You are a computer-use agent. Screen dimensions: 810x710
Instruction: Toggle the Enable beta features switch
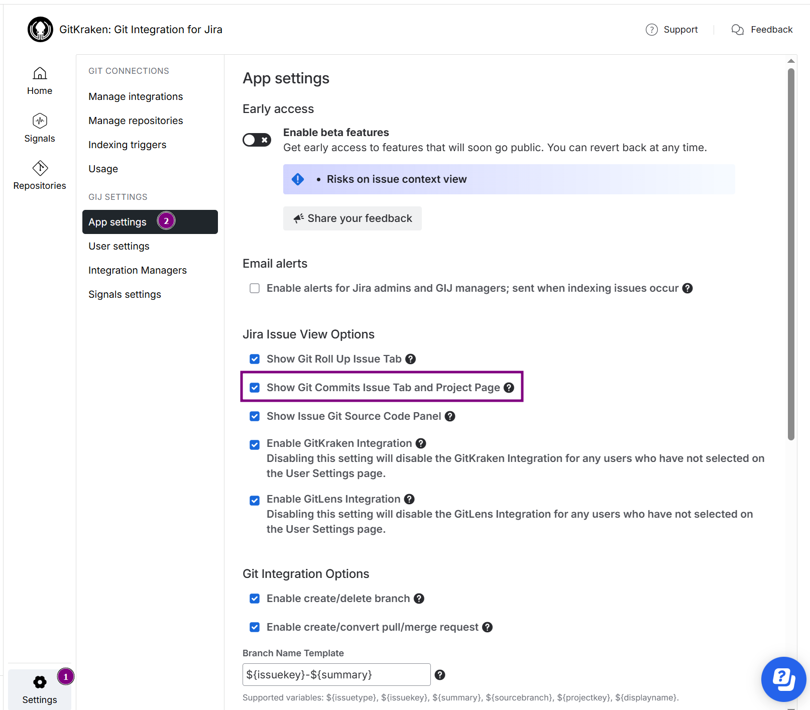[x=257, y=140]
